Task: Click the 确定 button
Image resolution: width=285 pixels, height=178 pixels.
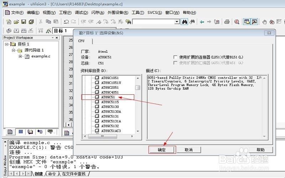Action: (162, 150)
